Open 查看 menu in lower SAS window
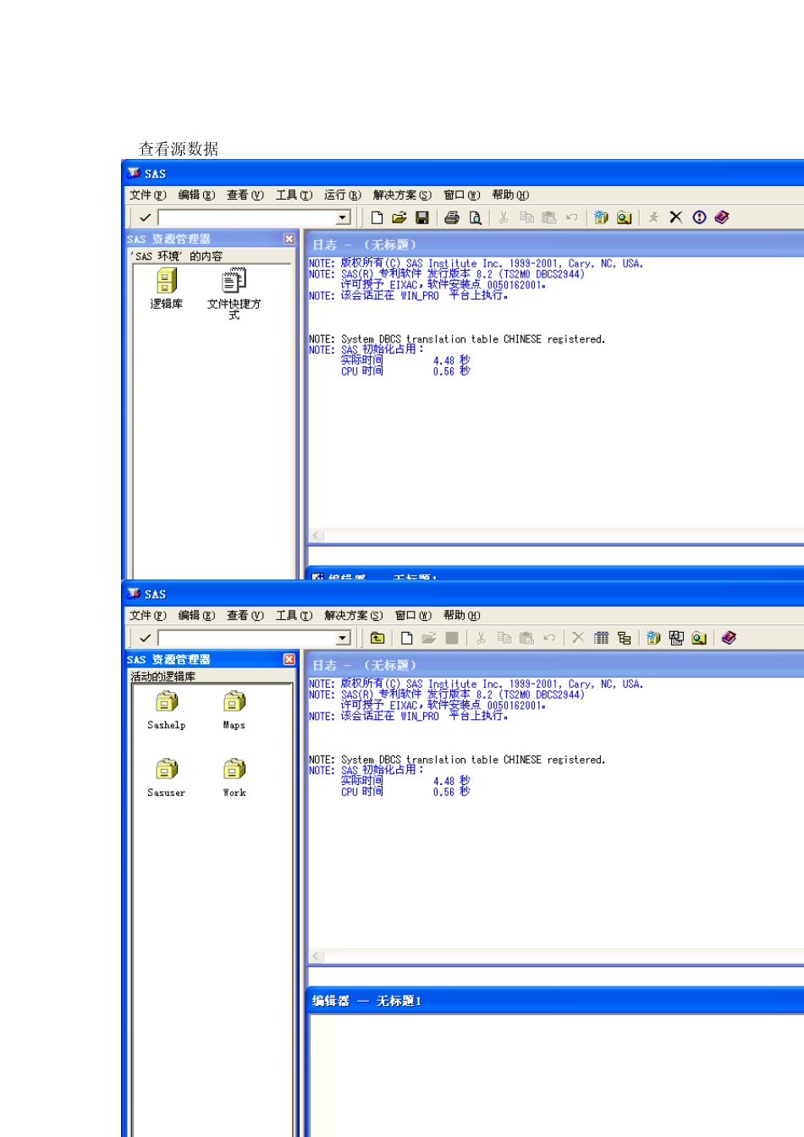 pyautogui.click(x=245, y=616)
